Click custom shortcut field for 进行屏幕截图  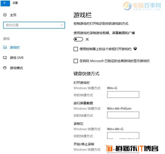(123, 115)
